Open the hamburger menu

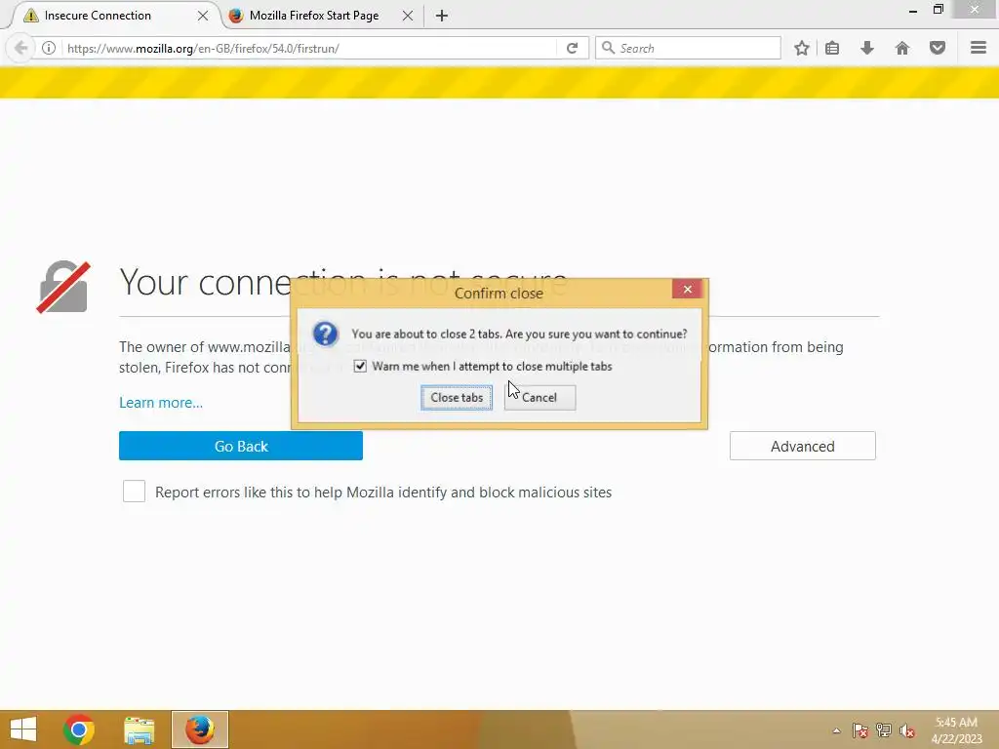pyautogui.click(x=979, y=48)
